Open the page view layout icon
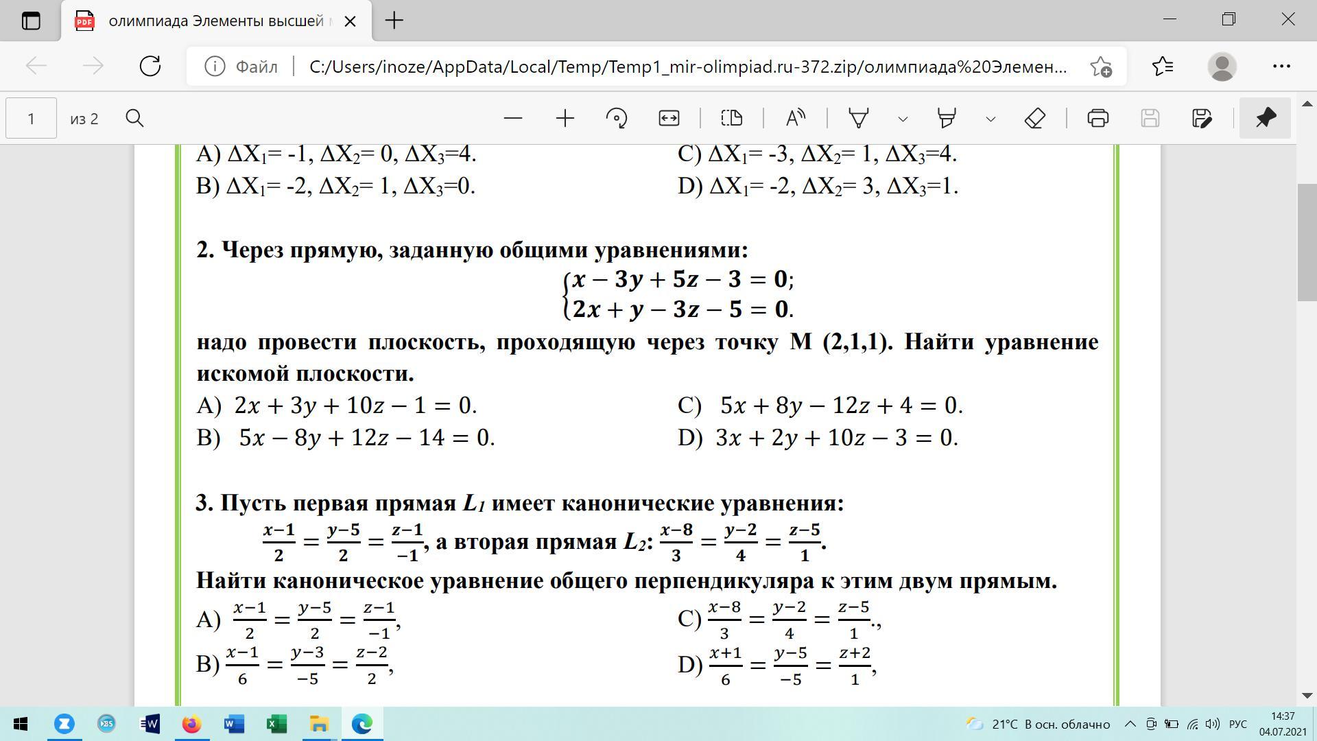 click(732, 119)
